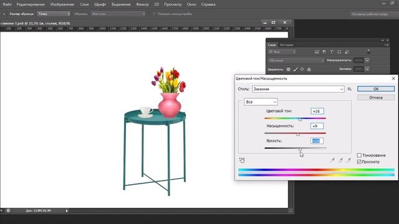Open the Файл menu
The height and width of the screenshot is (224, 399).
[x=7, y=4]
